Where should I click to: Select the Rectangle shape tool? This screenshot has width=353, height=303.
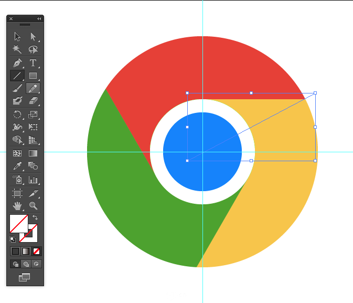[33, 76]
